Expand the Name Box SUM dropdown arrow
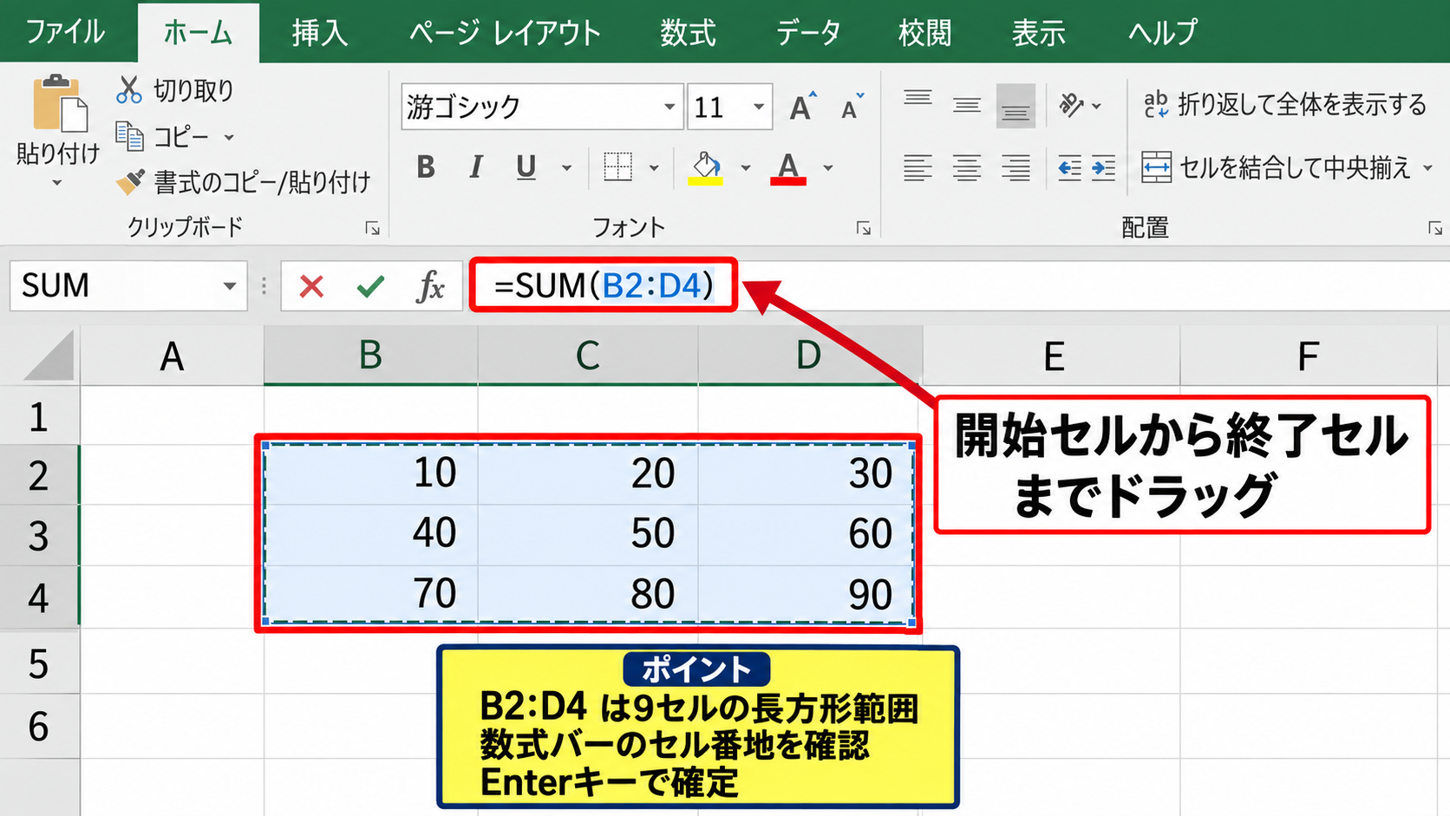 click(229, 286)
